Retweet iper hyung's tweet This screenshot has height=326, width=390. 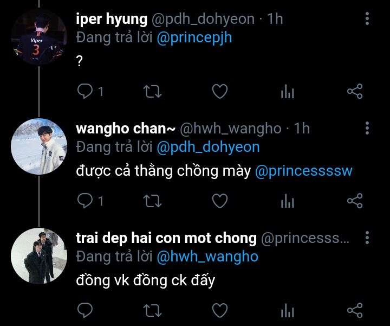(152, 91)
